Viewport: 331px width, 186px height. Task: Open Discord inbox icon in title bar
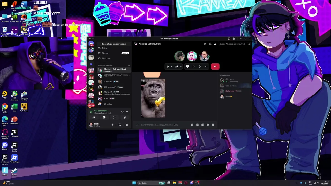(x=229, y=38)
